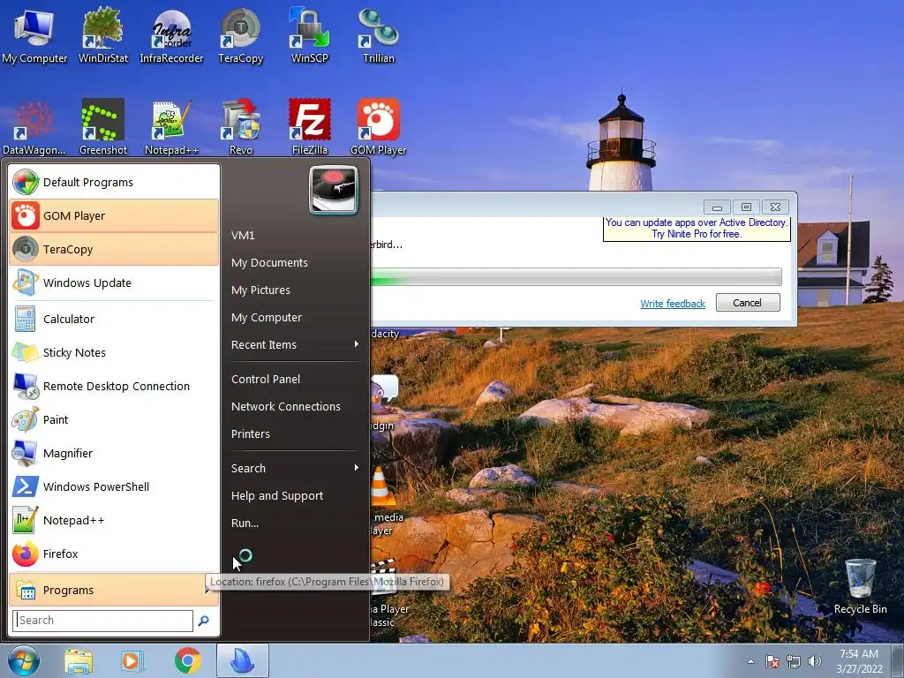Open the network tray icon
Image resolution: width=904 pixels, height=678 pixels.
click(x=794, y=661)
